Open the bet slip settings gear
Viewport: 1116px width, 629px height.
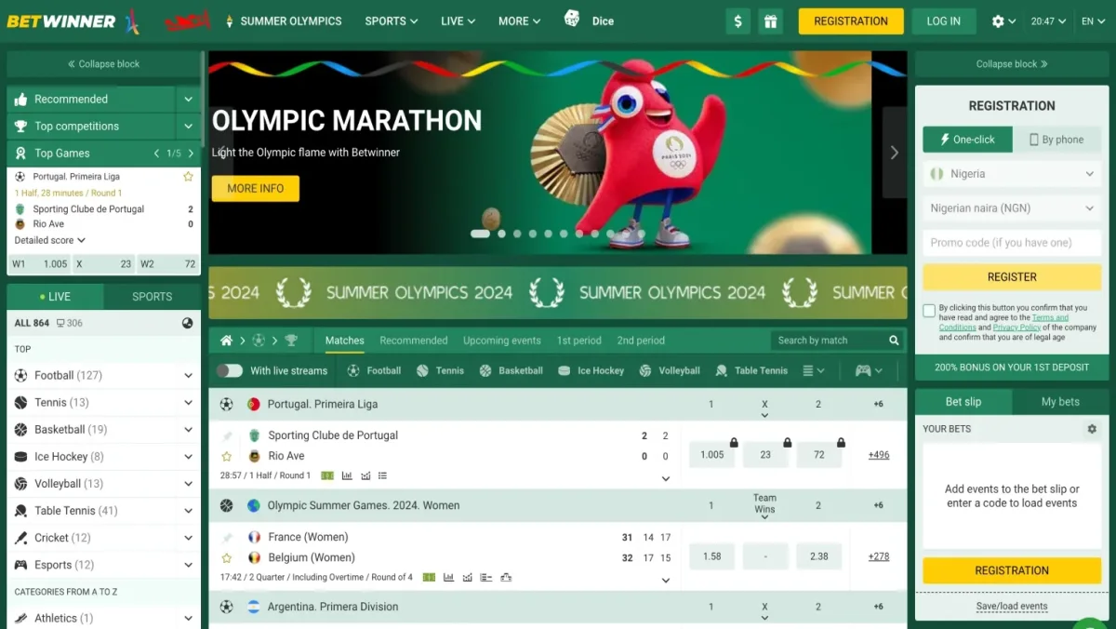coord(1092,429)
